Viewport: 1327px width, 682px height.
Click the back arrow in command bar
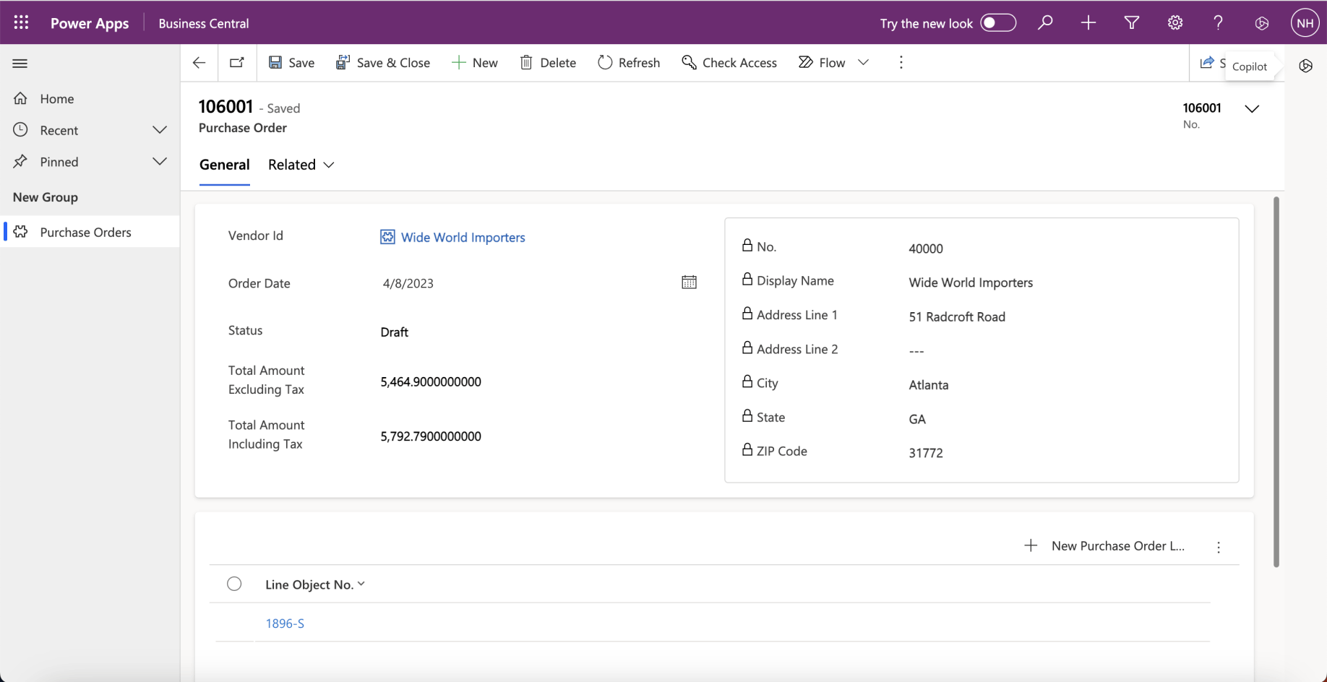(x=199, y=63)
